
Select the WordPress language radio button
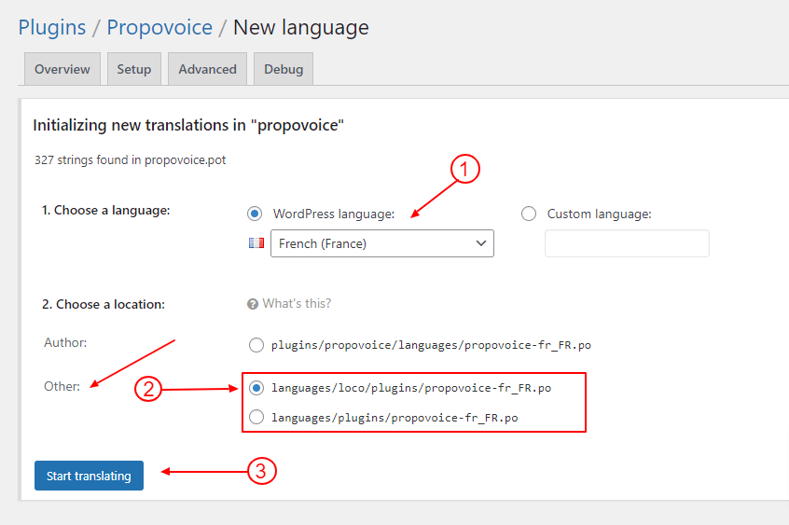pyautogui.click(x=255, y=214)
